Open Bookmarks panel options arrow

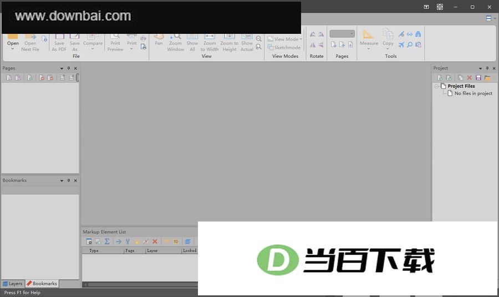coord(62,180)
